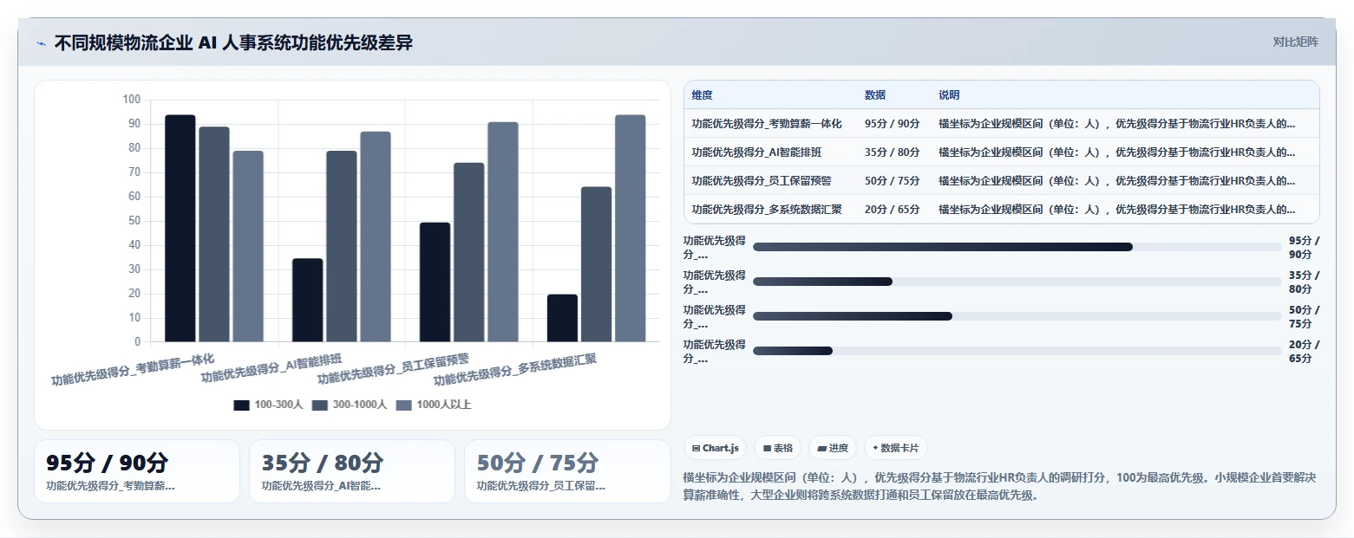Viewport: 1354px width, 538px height.
Task: Click the description paragraph starting 横坐标为企业规模区间
Action: [1000, 486]
